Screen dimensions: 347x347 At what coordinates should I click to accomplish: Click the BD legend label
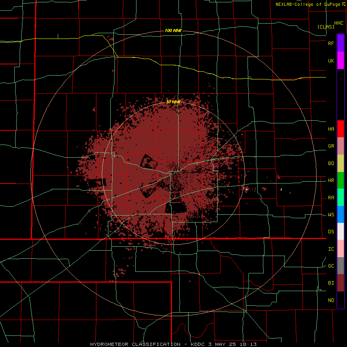331,163
